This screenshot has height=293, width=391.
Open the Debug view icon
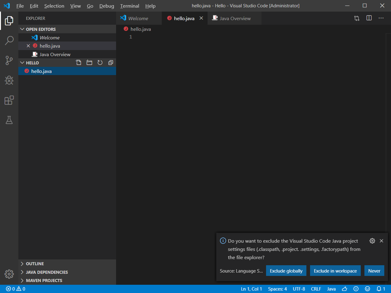9,80
